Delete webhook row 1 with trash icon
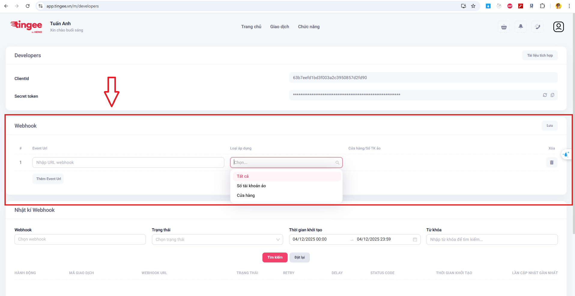 click(552, 162)
